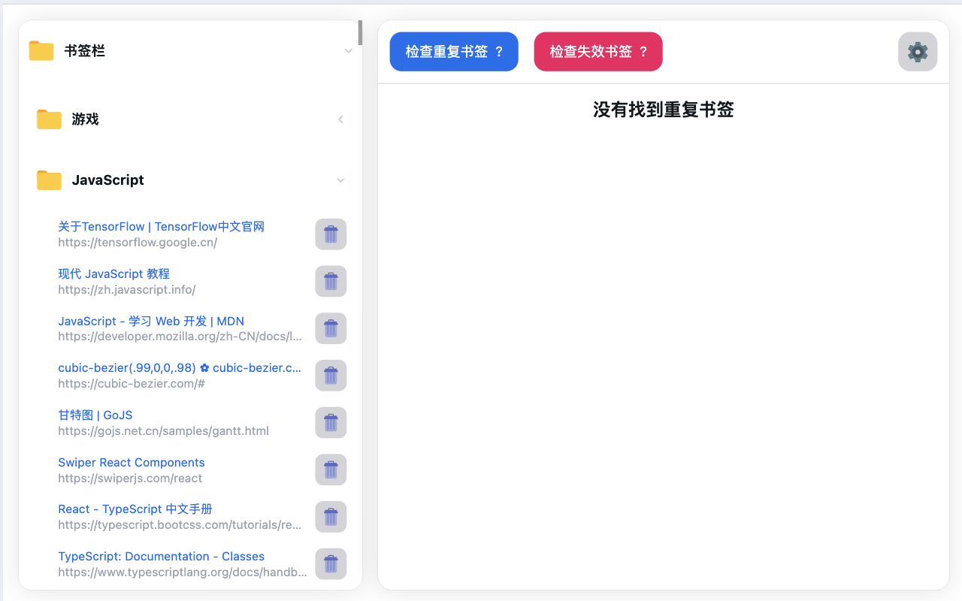Click the 游戏 folder icon
The image size is (962, 601).
tap(48, 119)
